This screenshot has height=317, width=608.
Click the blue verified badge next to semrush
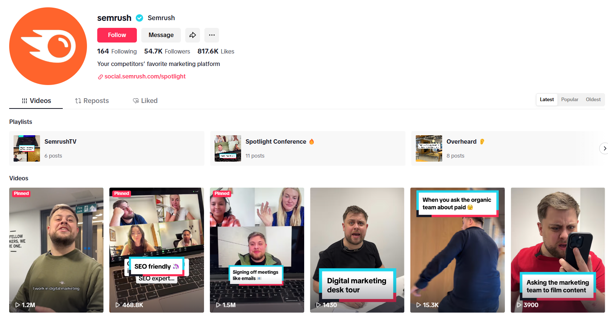point(139,18)
